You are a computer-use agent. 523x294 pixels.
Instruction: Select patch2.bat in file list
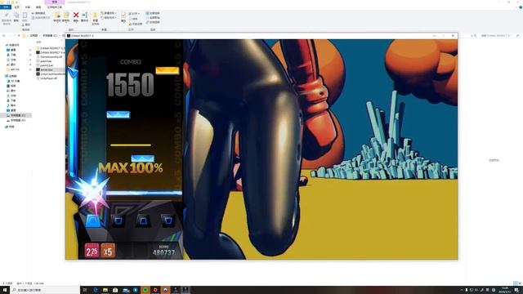[x=45, y=65]
